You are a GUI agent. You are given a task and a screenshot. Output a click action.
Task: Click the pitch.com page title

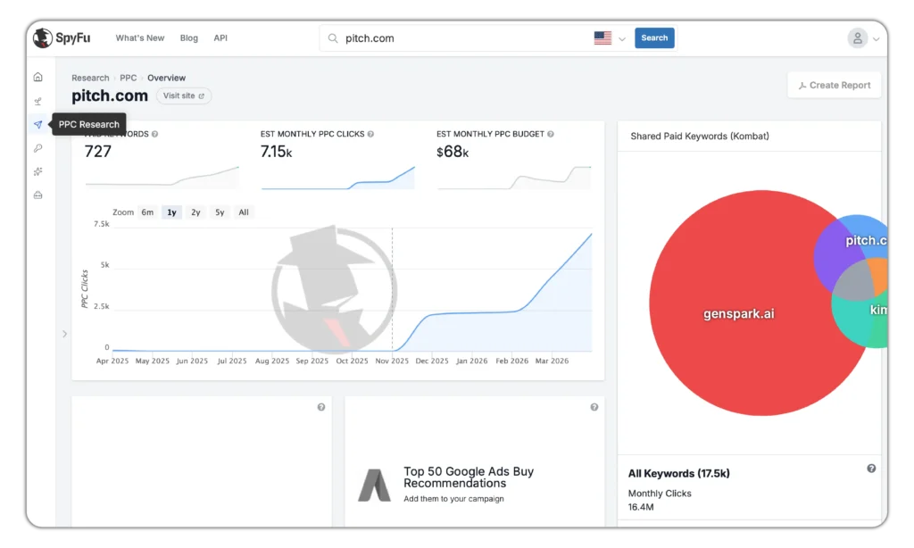tap(110, 95)
